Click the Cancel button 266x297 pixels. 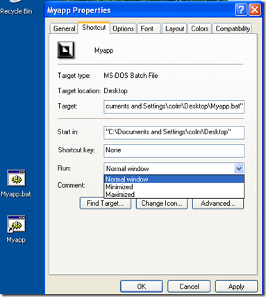tap(189, 287)
